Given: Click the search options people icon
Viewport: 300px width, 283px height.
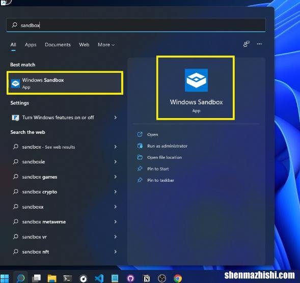Looking at the screenshot, I should (x=247, y=44).
